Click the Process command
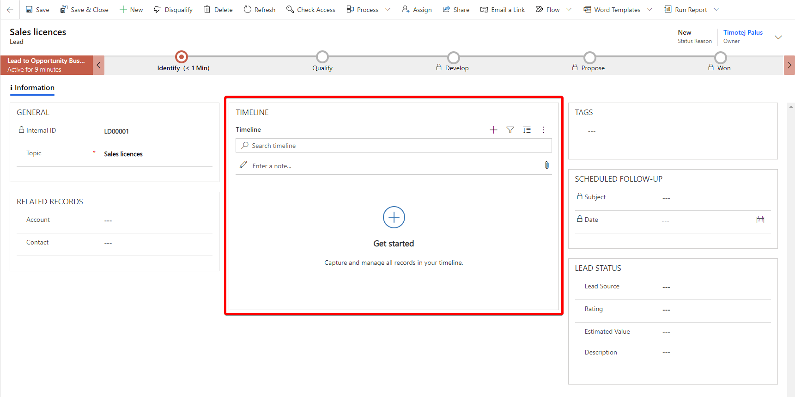 tap(363, 9)
